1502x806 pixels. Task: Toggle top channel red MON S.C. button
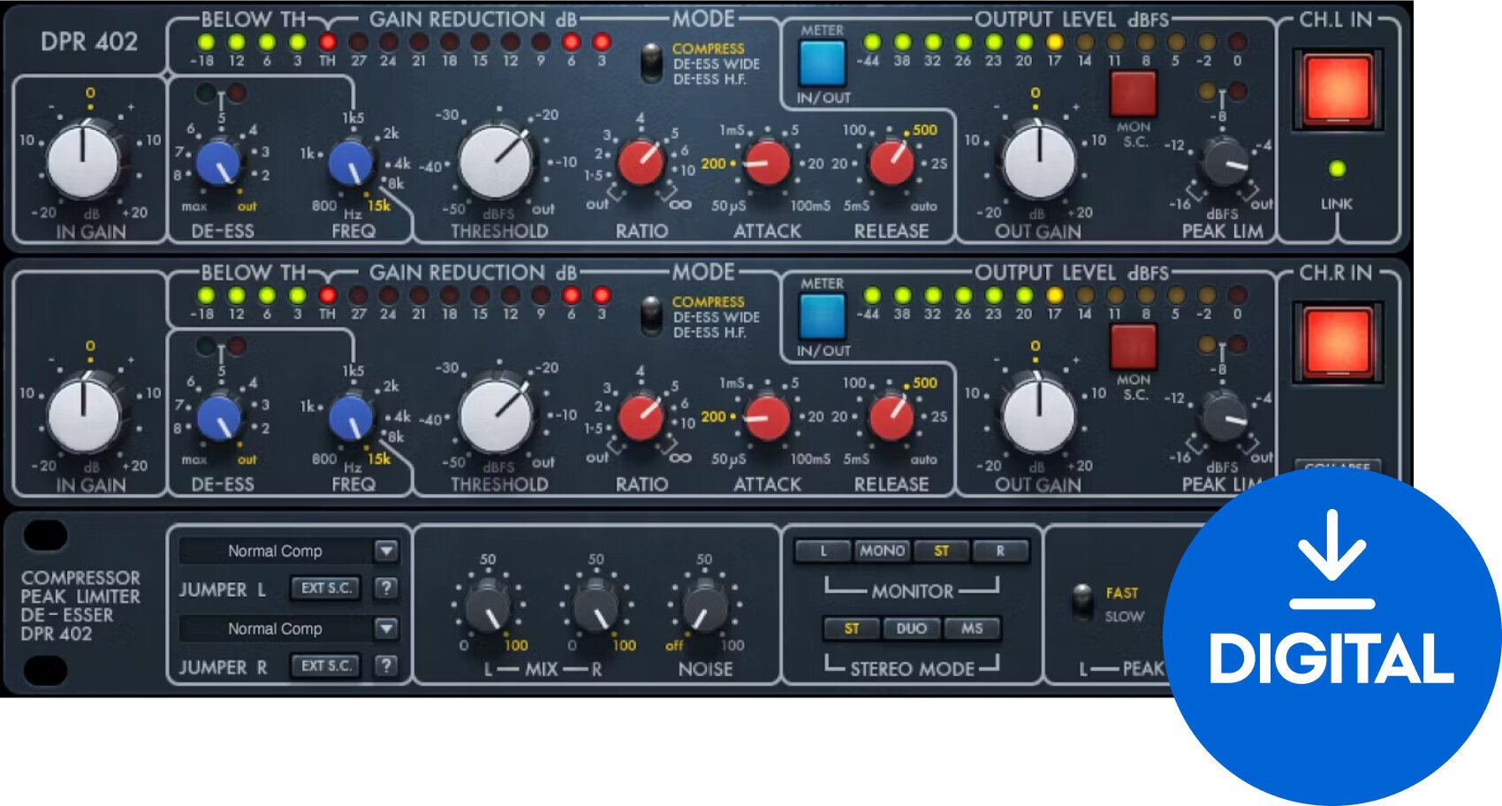(x=1134, y=93)
